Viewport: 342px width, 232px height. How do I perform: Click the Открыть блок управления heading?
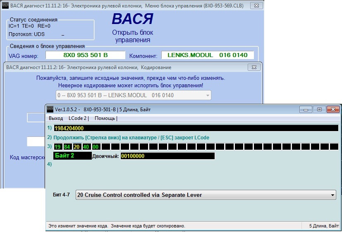[x=133, y=36]
